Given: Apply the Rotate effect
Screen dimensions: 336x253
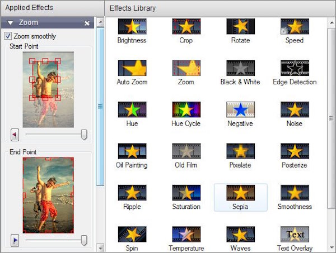Looking at the screenshot, I should (x=240, y=27).
